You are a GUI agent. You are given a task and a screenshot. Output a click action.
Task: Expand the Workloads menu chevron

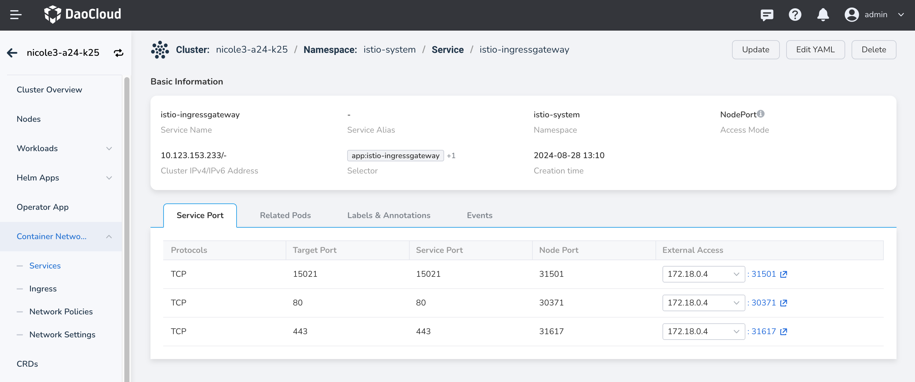(109, 149)
